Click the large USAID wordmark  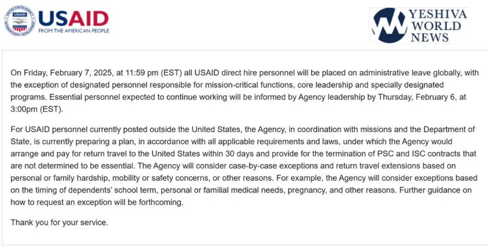[x=74, y=18]
